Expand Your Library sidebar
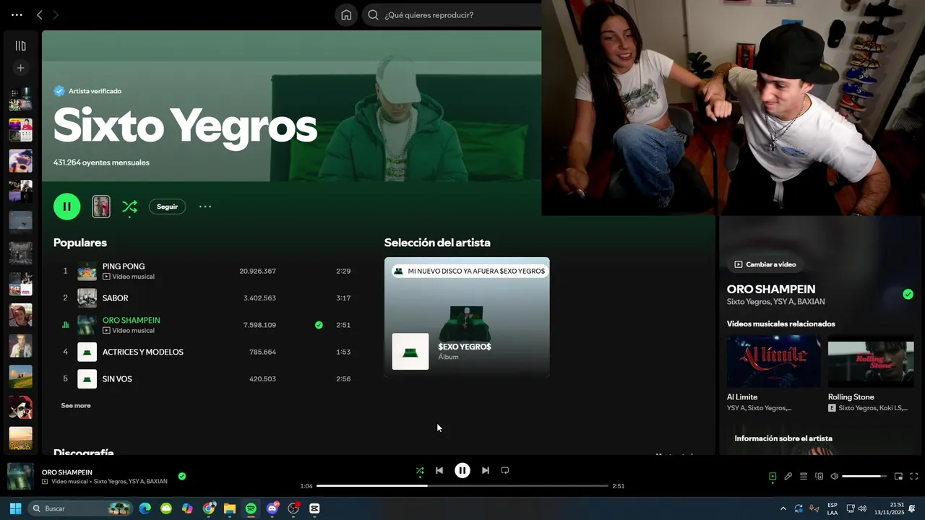Viewport: 925px width, 520px height. [x=20, y=45]
